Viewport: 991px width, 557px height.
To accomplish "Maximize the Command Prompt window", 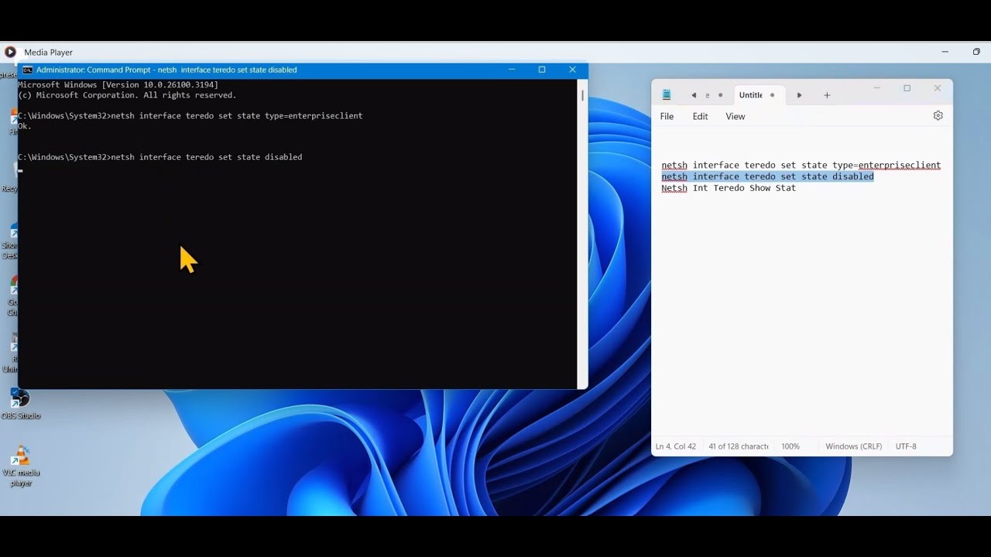I will pyautogui.click(x=542, y=70).
